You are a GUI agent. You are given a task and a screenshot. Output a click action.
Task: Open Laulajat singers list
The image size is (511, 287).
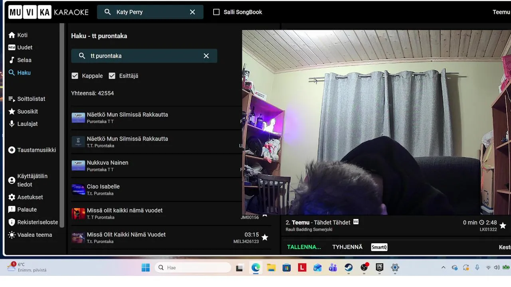23,124
